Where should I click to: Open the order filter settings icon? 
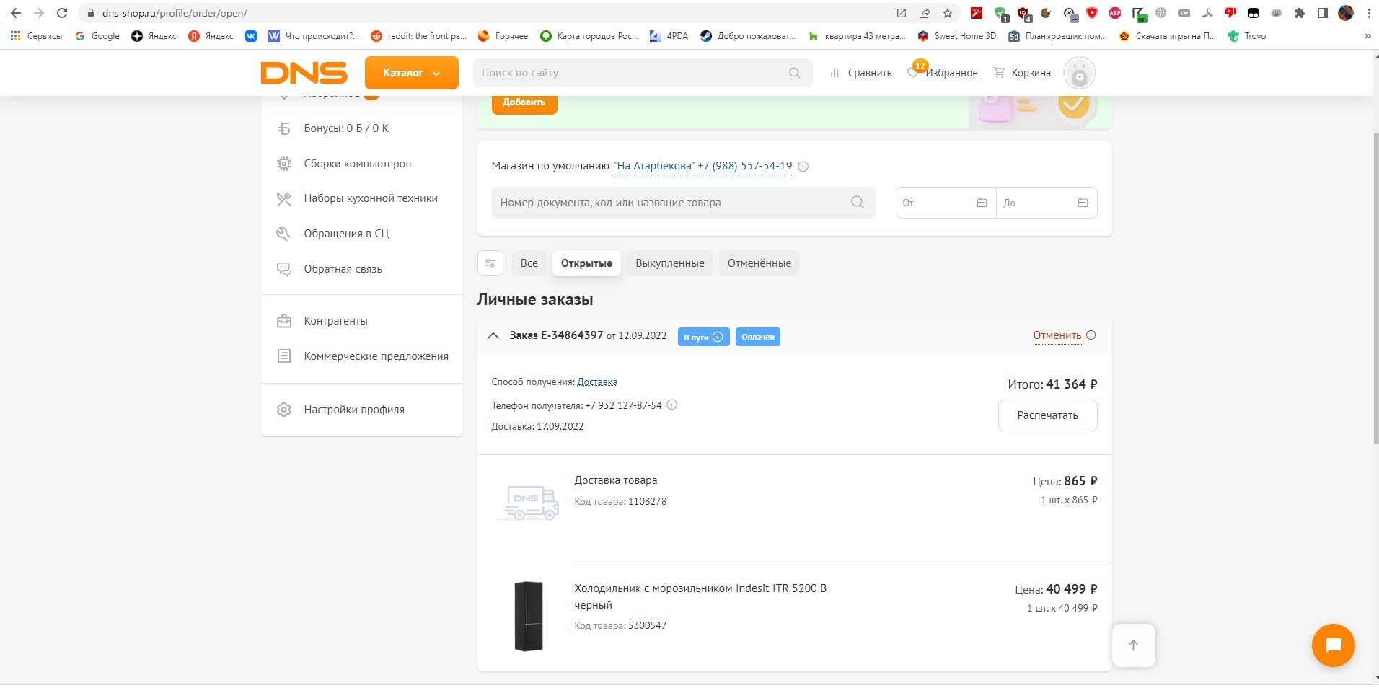[490, 263]
